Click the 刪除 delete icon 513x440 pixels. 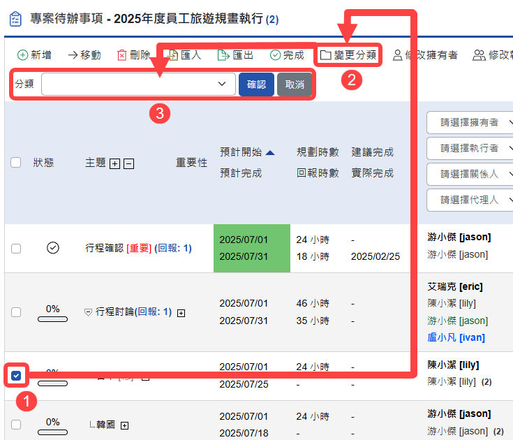[122, 55]
